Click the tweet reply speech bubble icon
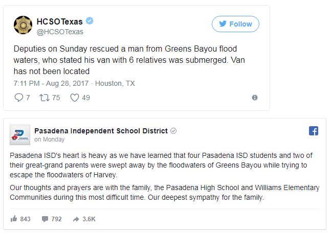This screenshot has height=234, width=331. click(19, 98)
